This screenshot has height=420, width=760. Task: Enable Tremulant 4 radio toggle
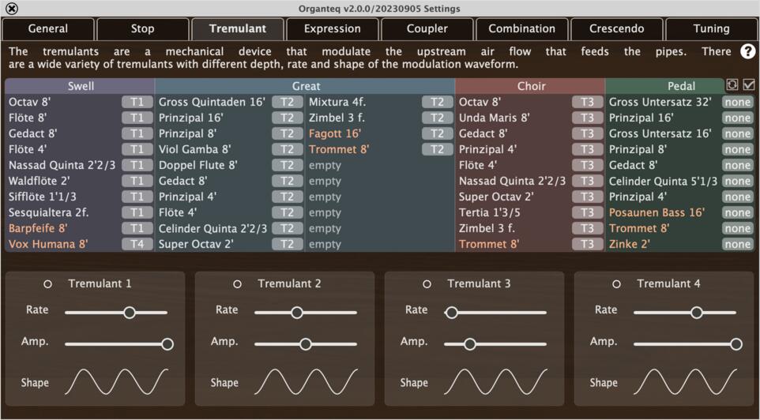click(x=616, y=284)
